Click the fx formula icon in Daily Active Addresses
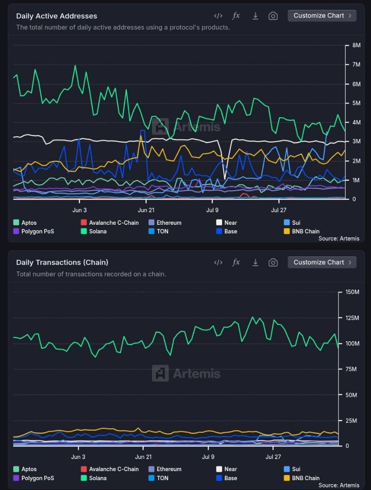Image resolution: width=371 pixels, height=490 pixels. [x=236, y=16]
